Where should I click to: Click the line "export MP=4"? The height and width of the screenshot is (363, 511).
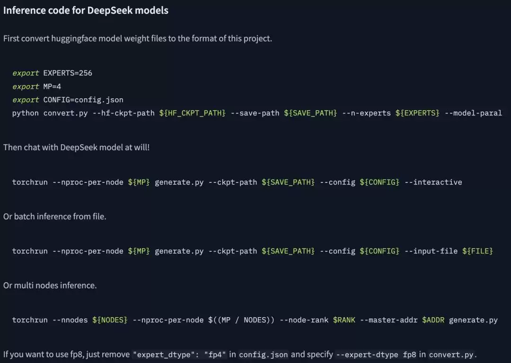pyautogui.click(x=36, y=86)
